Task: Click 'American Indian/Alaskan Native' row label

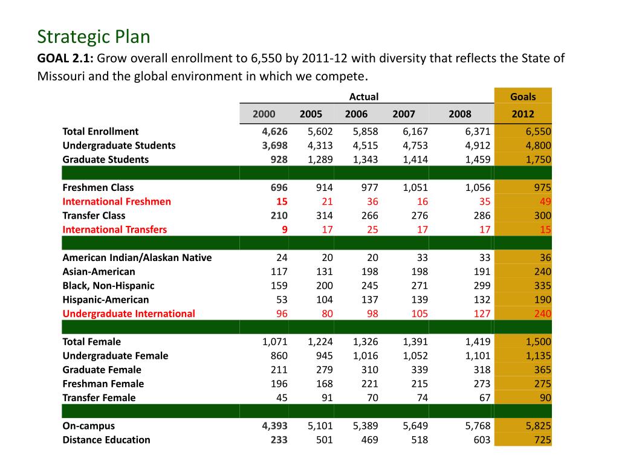Action: tap(137, 257)
